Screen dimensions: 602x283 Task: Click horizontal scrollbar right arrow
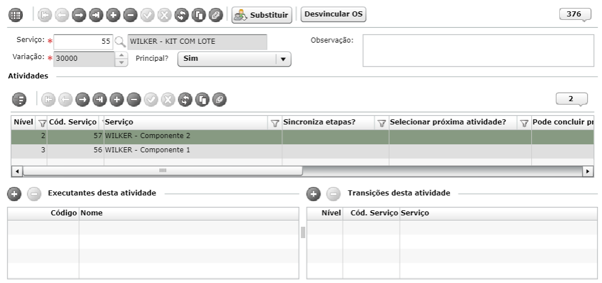point(588,171)
